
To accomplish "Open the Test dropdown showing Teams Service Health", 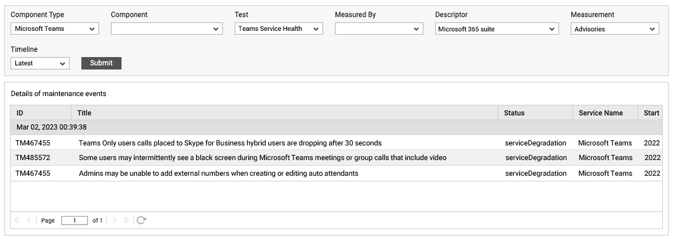I will coord(279,29).
